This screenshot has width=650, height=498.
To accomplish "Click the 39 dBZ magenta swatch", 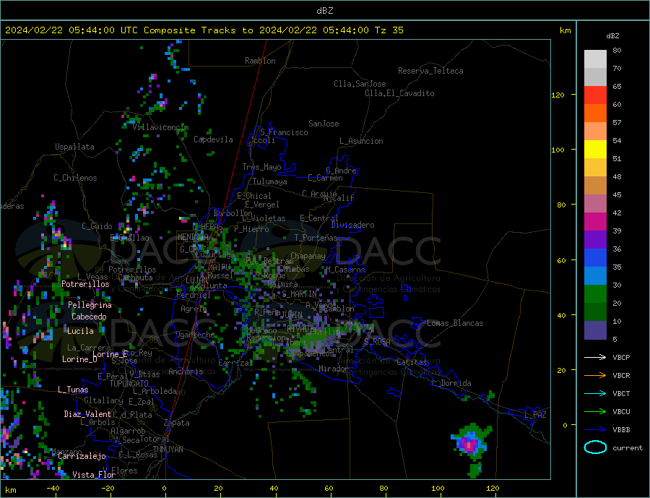I will point(595,222).
